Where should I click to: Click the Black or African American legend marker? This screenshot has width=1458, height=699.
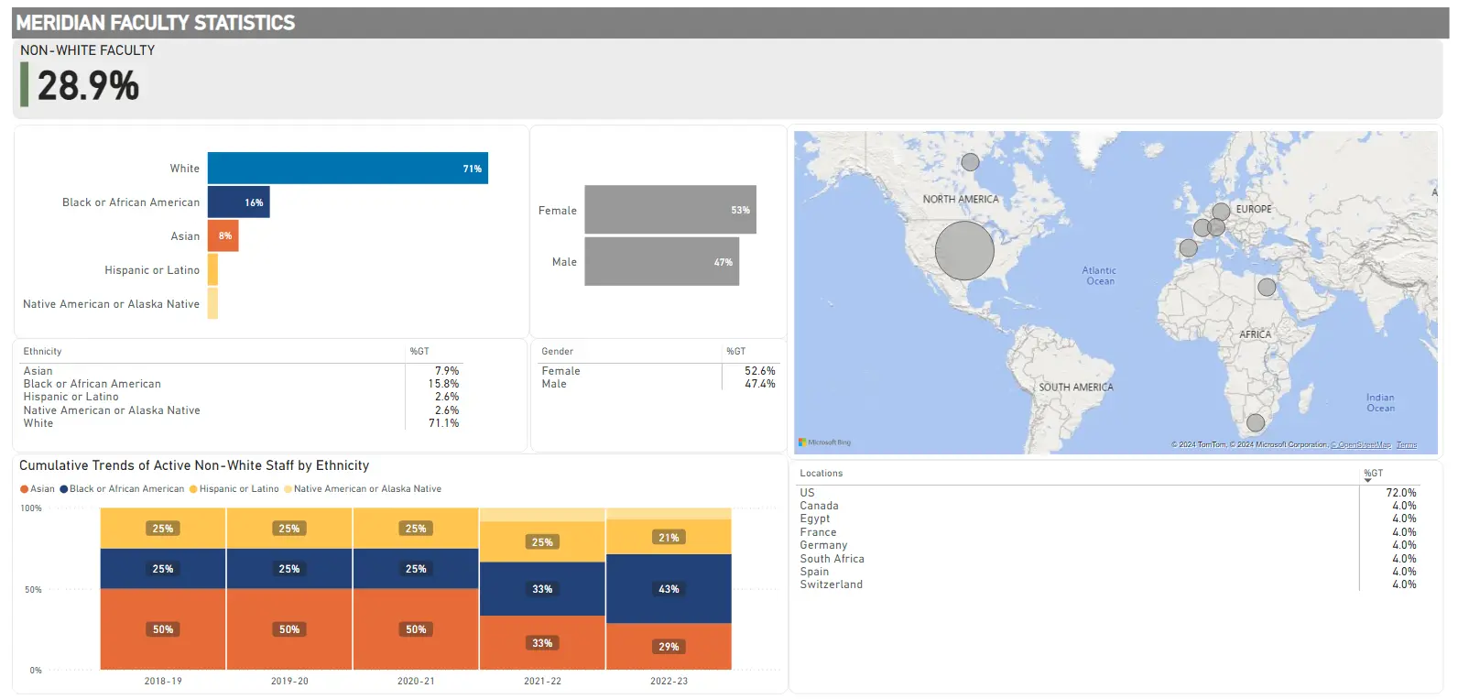click(64, 489)
